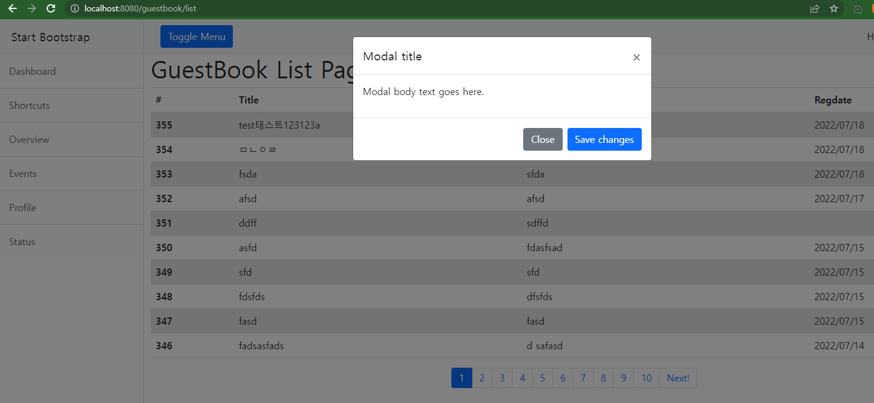Click title ㅁㄴㅇㄹ
Image resolution: width=874 pixels, height=403 pixels.
pos(258,149)
